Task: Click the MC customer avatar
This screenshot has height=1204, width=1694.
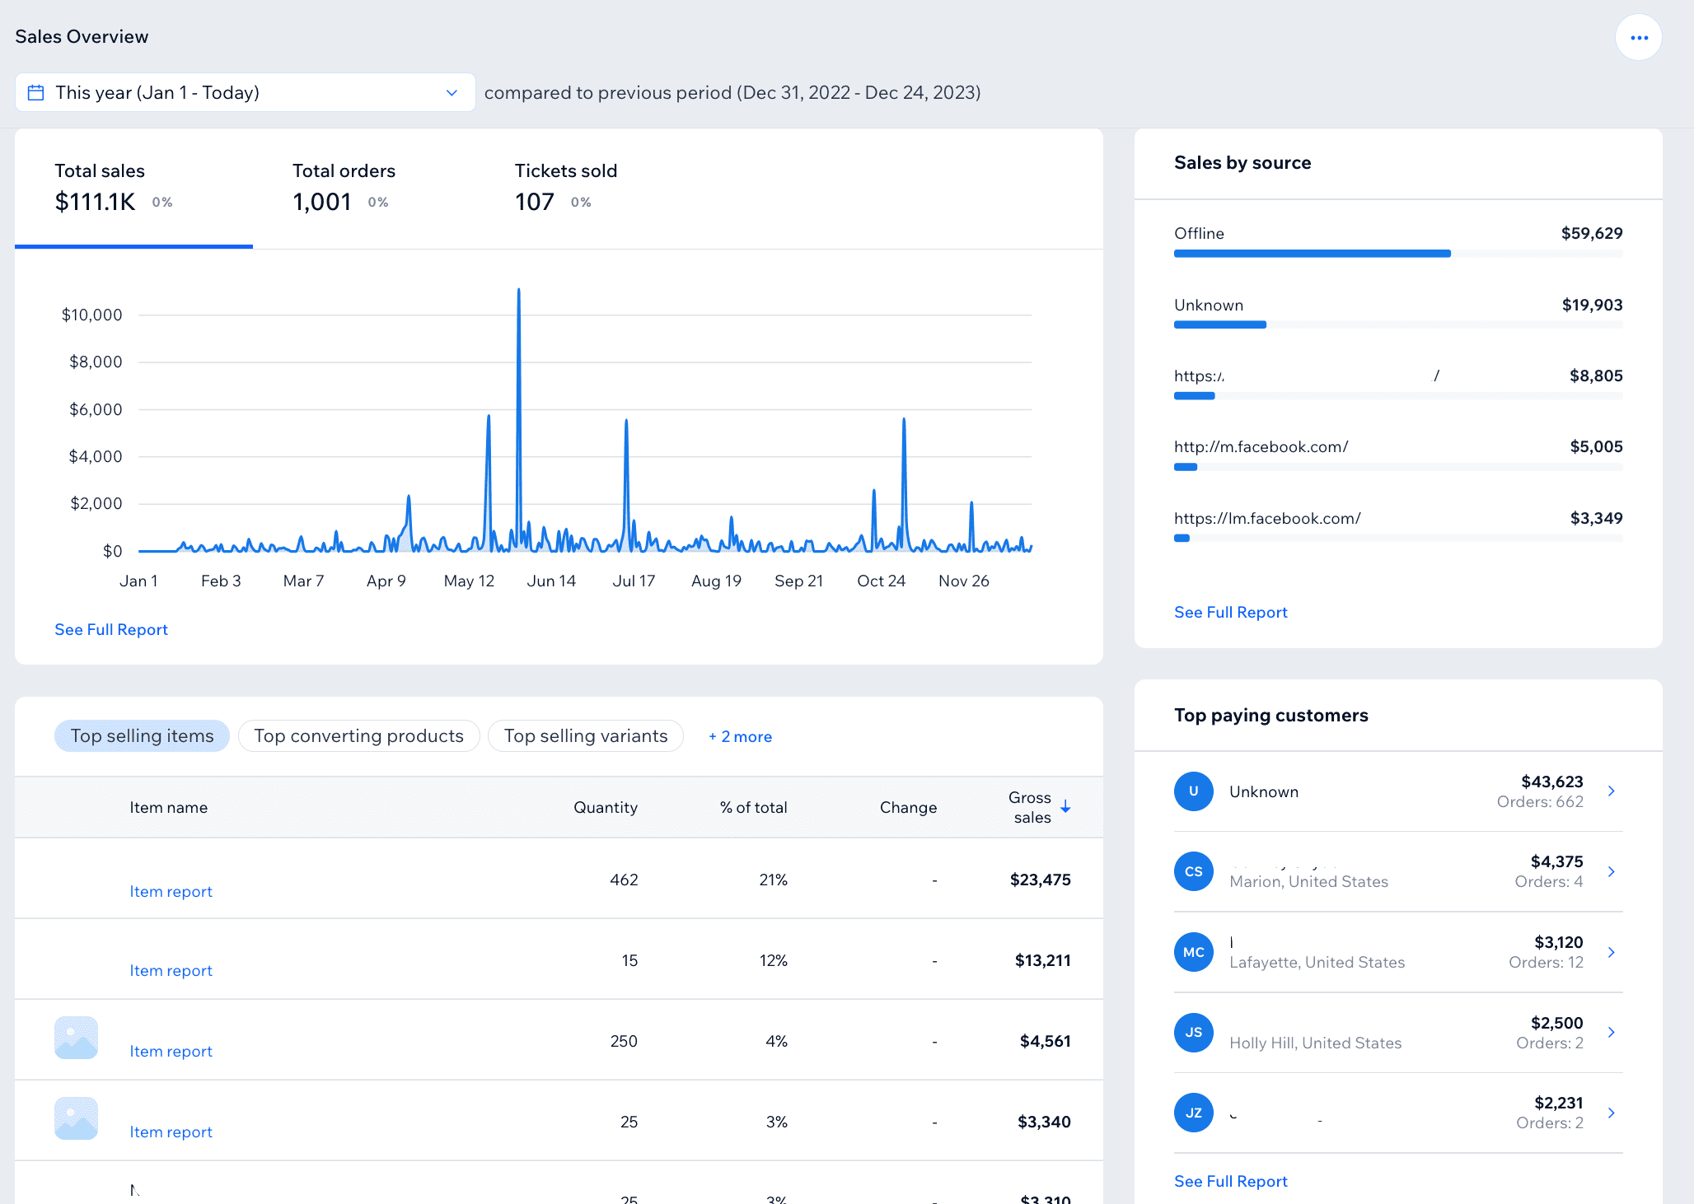Action: pyautogui.click(x=1193, y=952)
